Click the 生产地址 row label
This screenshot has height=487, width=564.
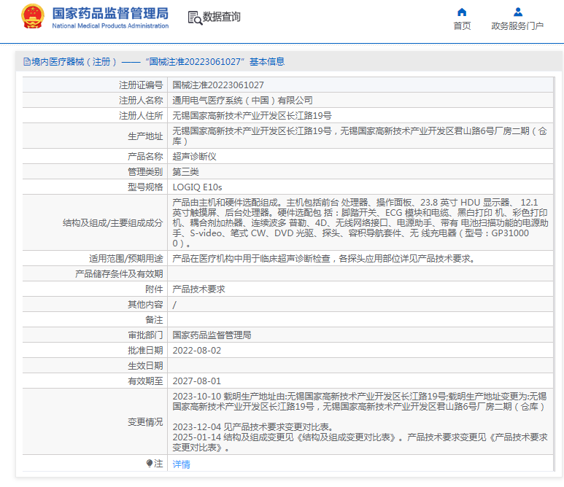point(145,136)
